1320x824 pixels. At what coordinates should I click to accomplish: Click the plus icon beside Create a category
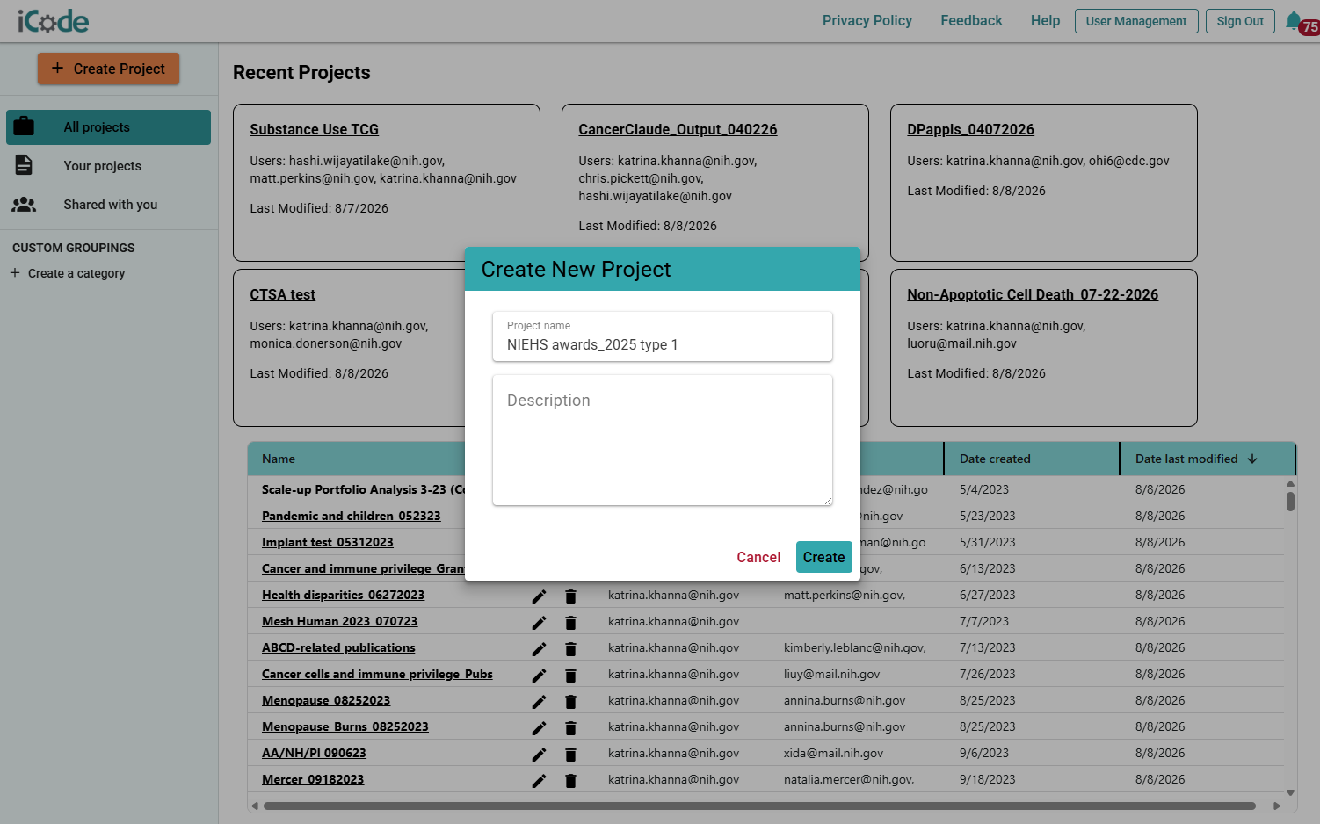[x=15, y=273]
